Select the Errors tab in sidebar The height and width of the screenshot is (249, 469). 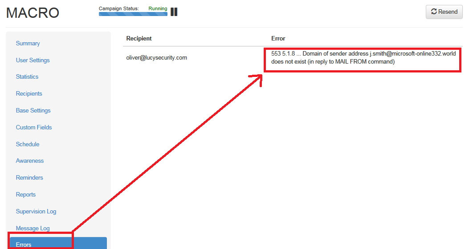point(58,243)
